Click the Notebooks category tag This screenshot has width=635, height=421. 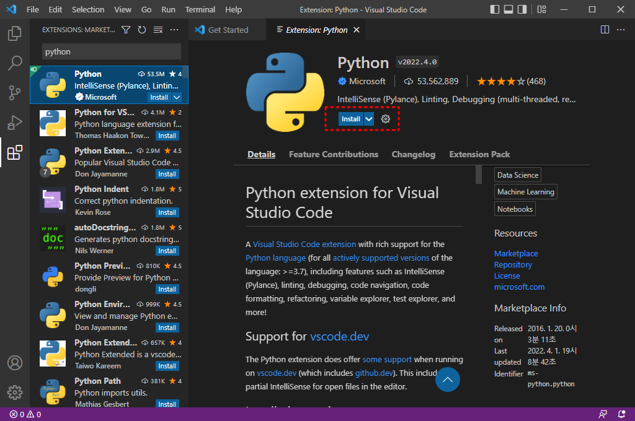515,209
